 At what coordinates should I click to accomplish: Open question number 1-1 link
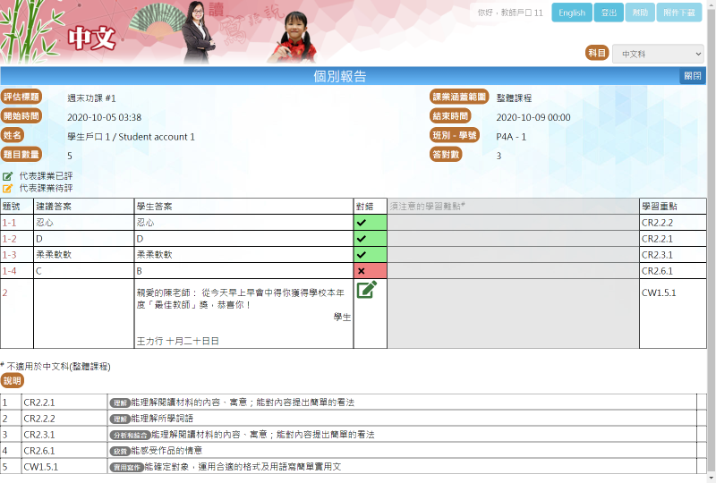click(x=9, y=222)
